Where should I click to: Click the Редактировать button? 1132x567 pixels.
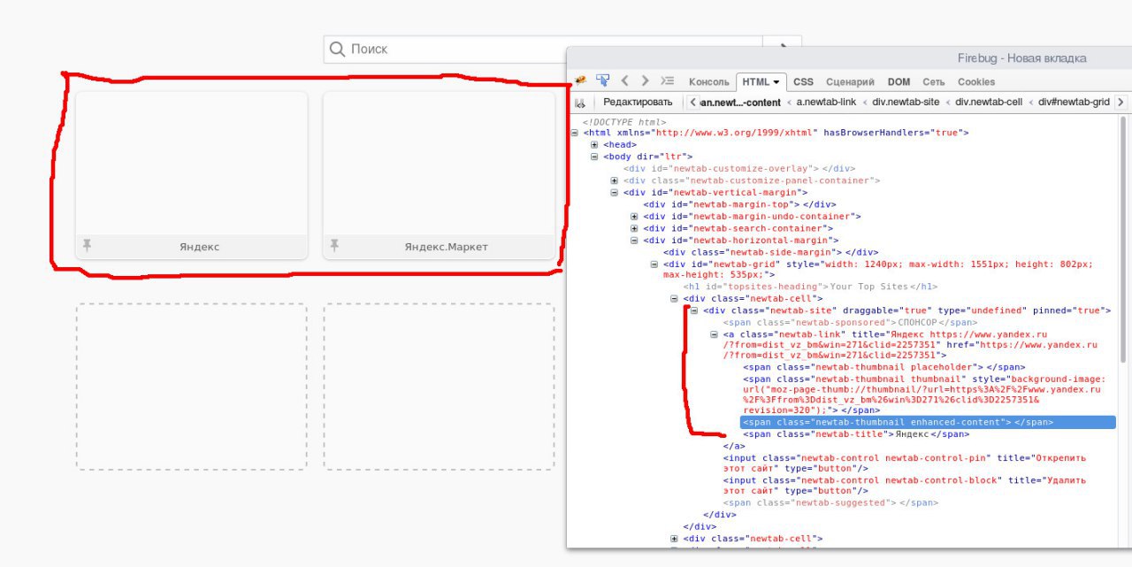point(638,103)
